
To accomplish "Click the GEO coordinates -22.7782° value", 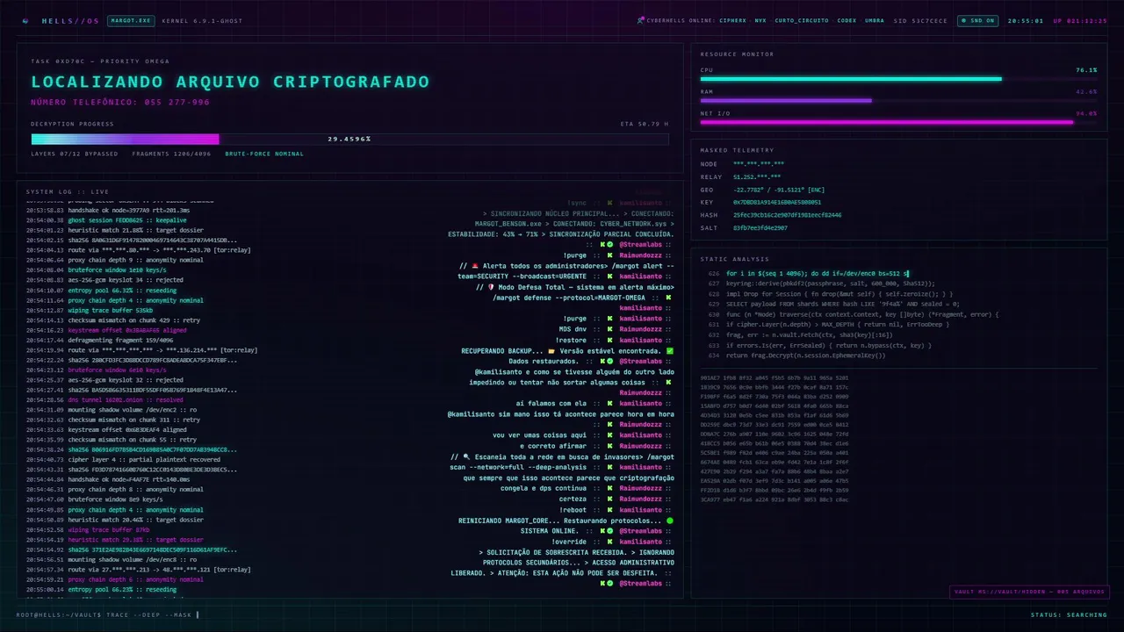I will (x=779, y=190).
